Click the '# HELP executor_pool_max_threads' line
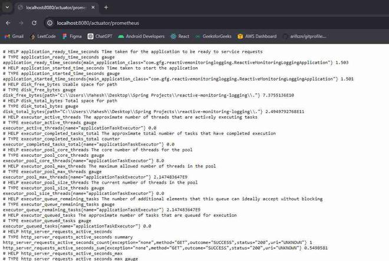Image resolution: width=389 pixels, height=261 pixels. point(110,166)
